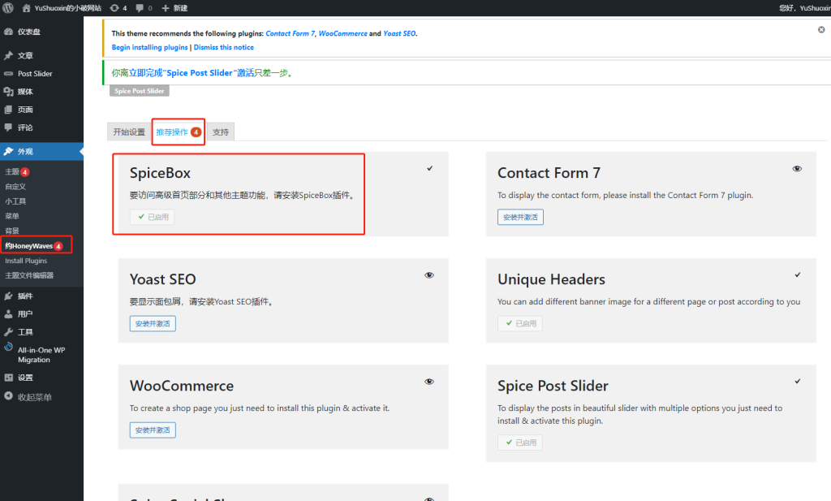Open the Plugins (插件) sidebar menu

pyautogui.click(x=25, y=296)
